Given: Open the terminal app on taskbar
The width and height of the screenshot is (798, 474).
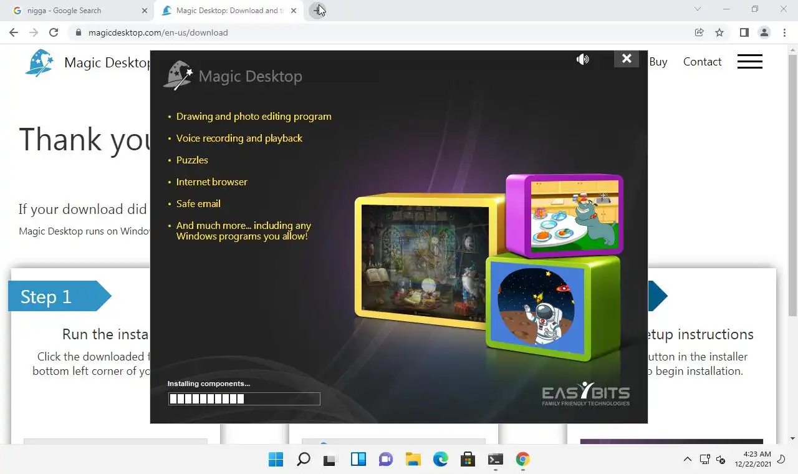Looking at the screenshot, I should 495,460.
